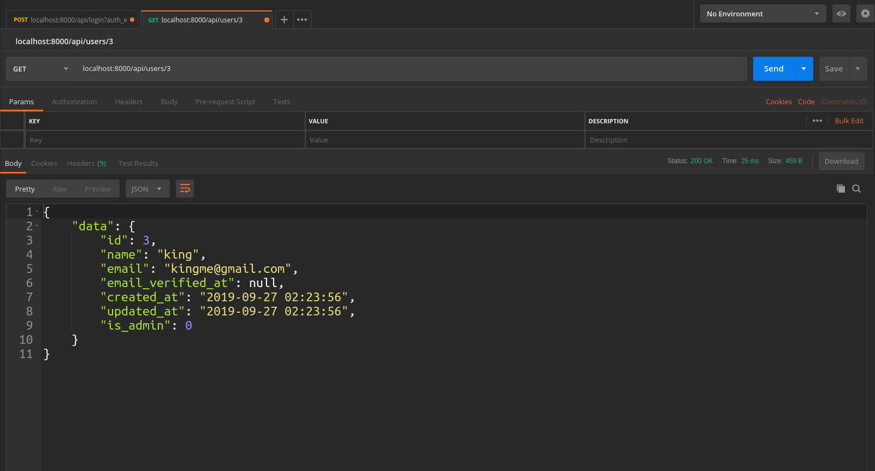Image resolution: width=875 pixels, height=471 pixels.
Task: Select Raw response view
Action: (60, 189)
